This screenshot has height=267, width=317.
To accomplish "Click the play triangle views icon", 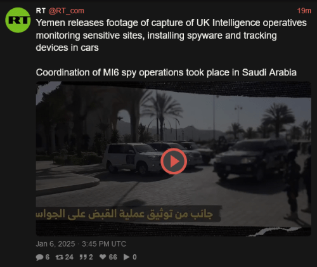I will pos(126,257).
